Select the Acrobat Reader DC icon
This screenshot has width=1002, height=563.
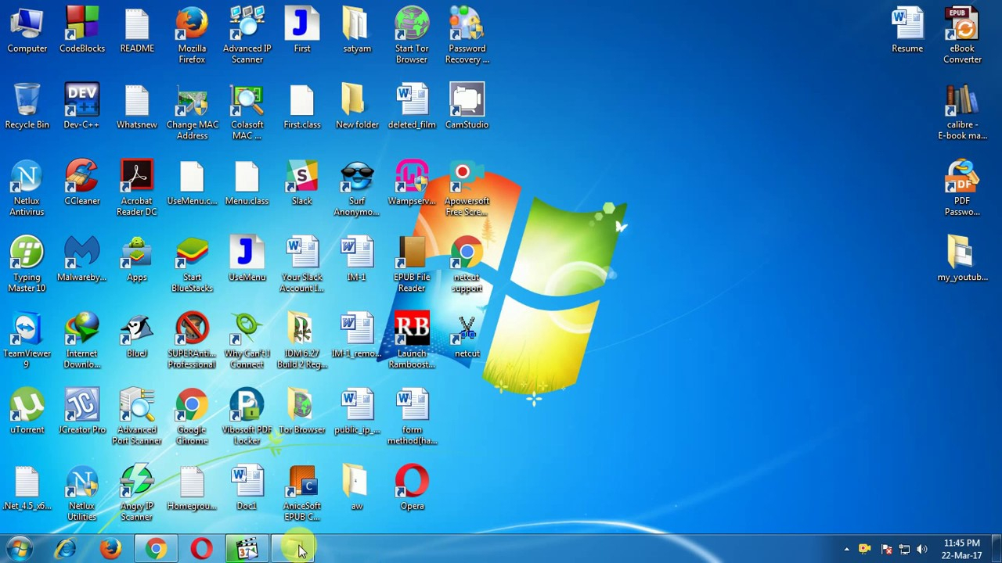click(x=137, y=188)
